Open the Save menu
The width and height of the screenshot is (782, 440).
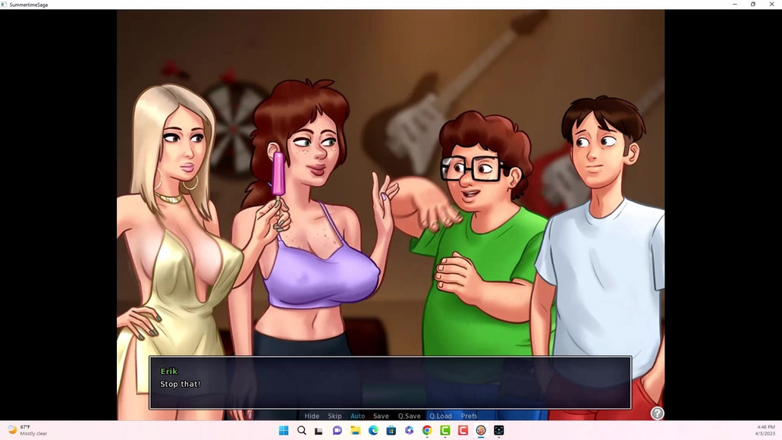pos(381,416)
